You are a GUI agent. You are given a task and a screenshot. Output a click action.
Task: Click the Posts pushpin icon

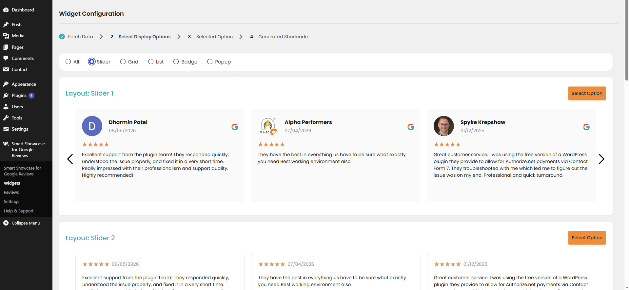(6, 25)
